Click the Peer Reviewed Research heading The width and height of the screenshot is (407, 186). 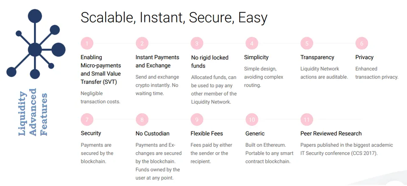(331, 134)
